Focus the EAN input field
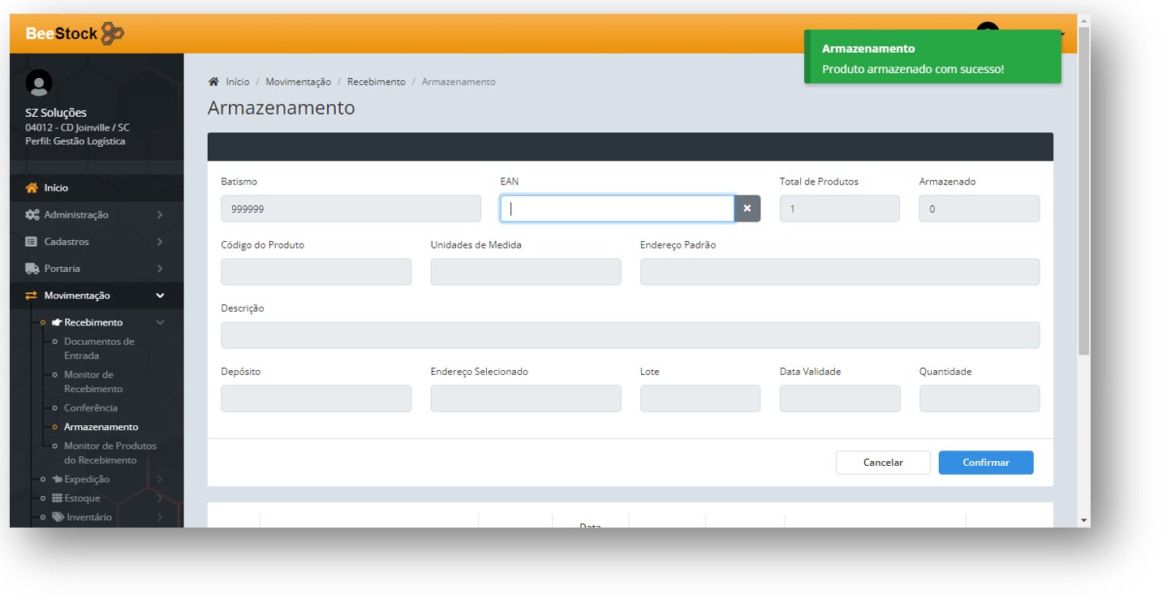Viewport: 1171px width, 599px height. [x=617, y=209]
